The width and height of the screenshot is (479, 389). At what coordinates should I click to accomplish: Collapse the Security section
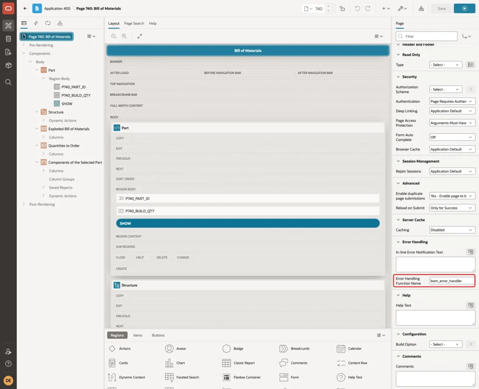click(398, 77)
